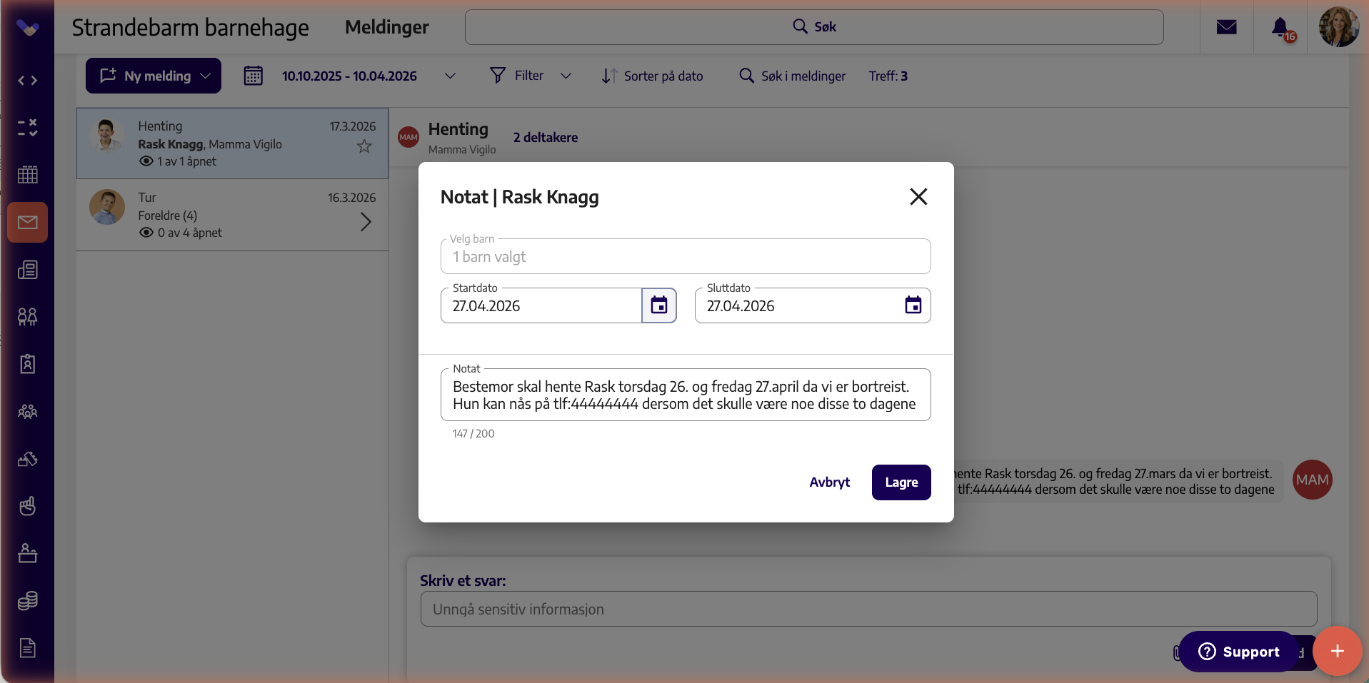Screen dimensions: 1369x683
Task: Open the Startdato calendar picker
Action: click(658, 305)
